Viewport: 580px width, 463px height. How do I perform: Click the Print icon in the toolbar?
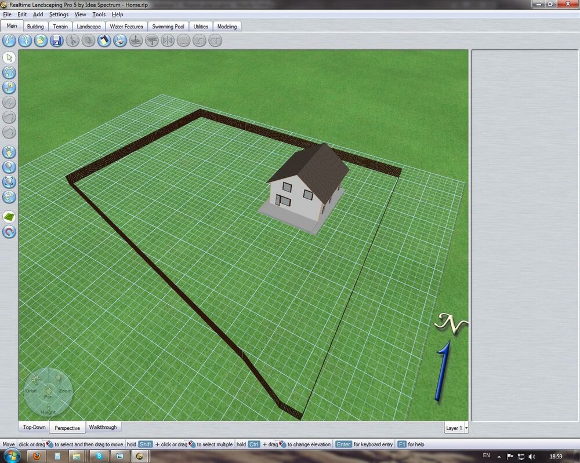pyautogui.click(x=120, y=41)
